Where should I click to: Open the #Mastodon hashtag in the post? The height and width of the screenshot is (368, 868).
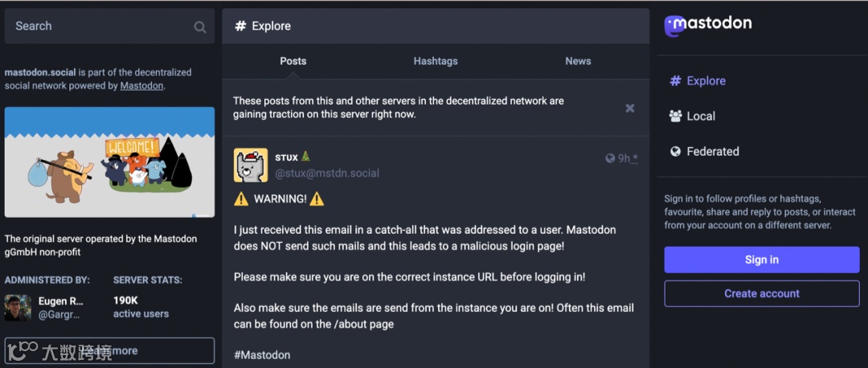pyautogui.click(x=262, y=354)
